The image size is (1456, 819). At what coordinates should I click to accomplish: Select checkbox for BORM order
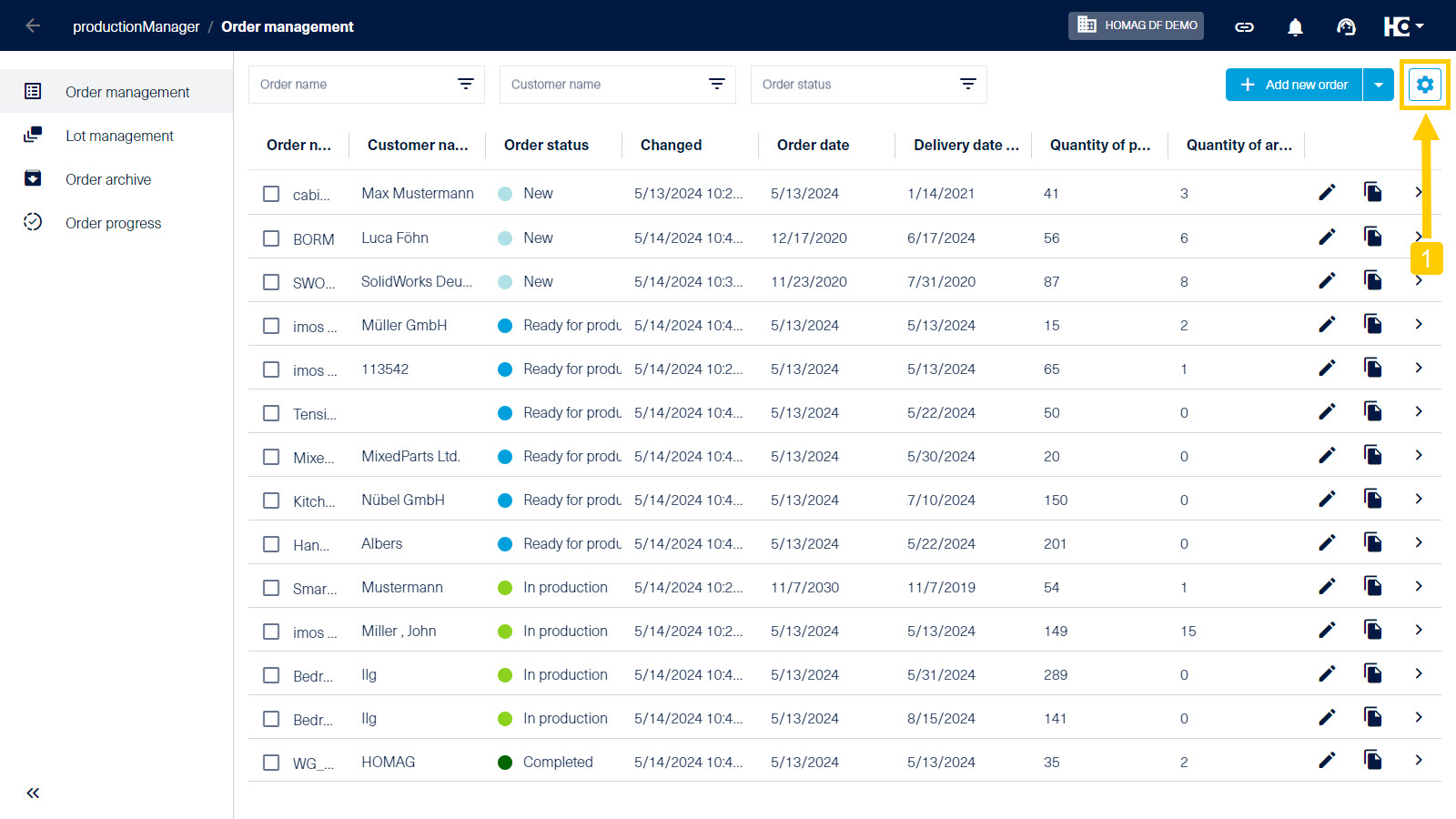(x=271, y=238)
